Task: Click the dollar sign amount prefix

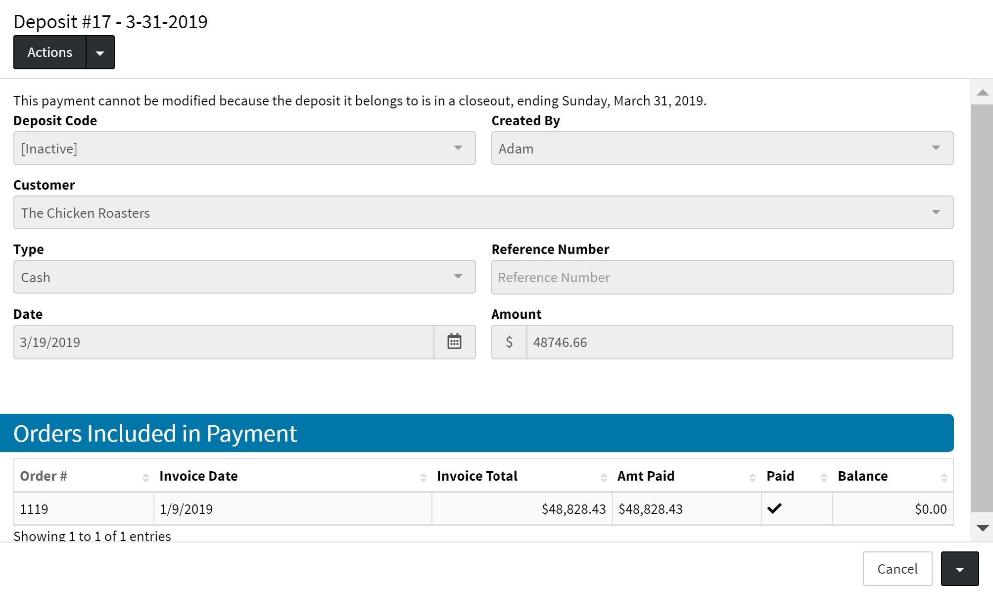Action: [509, 342]
